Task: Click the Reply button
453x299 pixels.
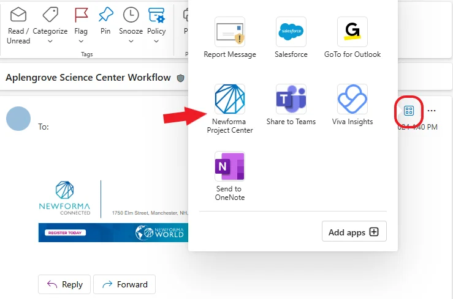Action: click(64, 284)
